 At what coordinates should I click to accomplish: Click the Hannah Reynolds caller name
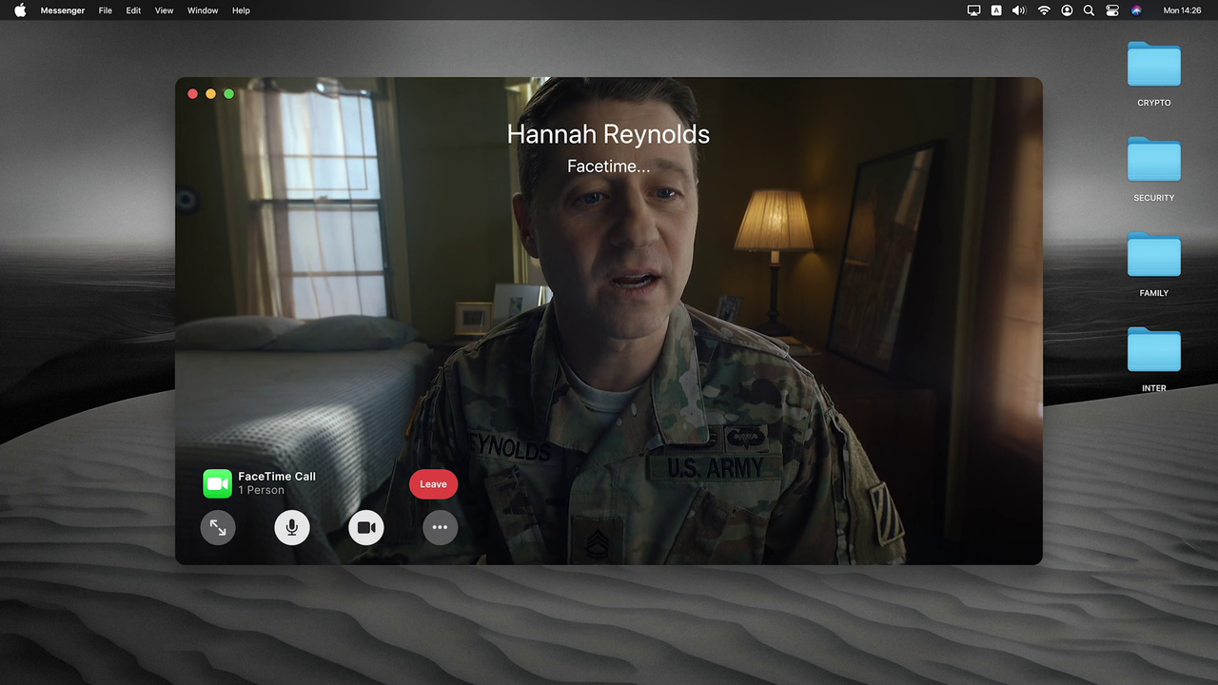click(x=608, y=134)
